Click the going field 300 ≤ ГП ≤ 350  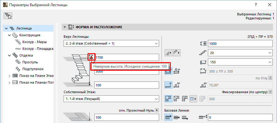coord(240,71)
